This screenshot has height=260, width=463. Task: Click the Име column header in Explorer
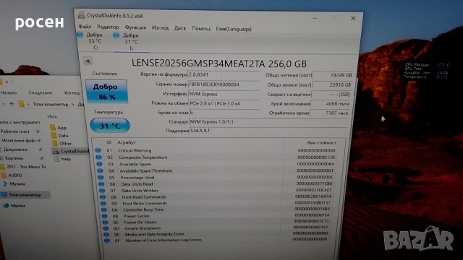52,116
